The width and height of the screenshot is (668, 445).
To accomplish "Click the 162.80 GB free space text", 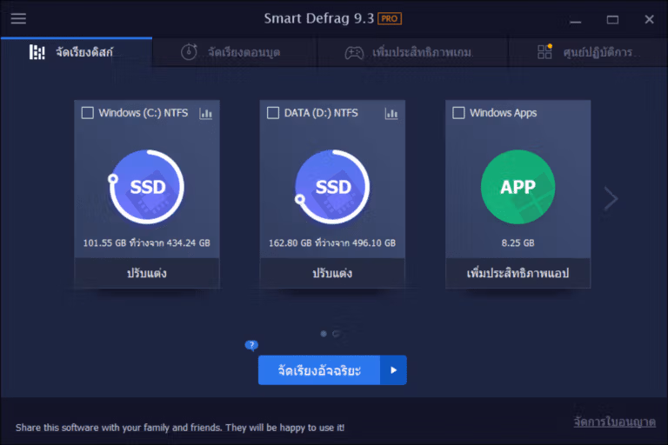I will tap(332, 242).
